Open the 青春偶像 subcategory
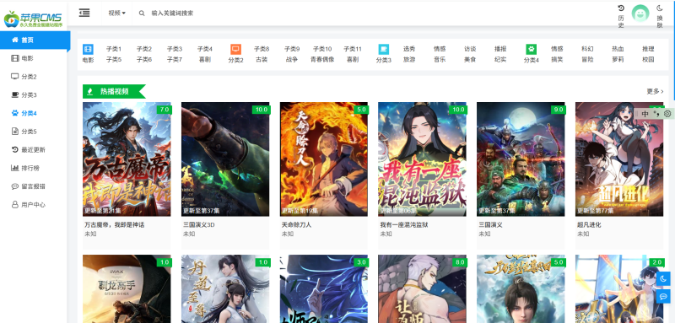 coord(322,60)
